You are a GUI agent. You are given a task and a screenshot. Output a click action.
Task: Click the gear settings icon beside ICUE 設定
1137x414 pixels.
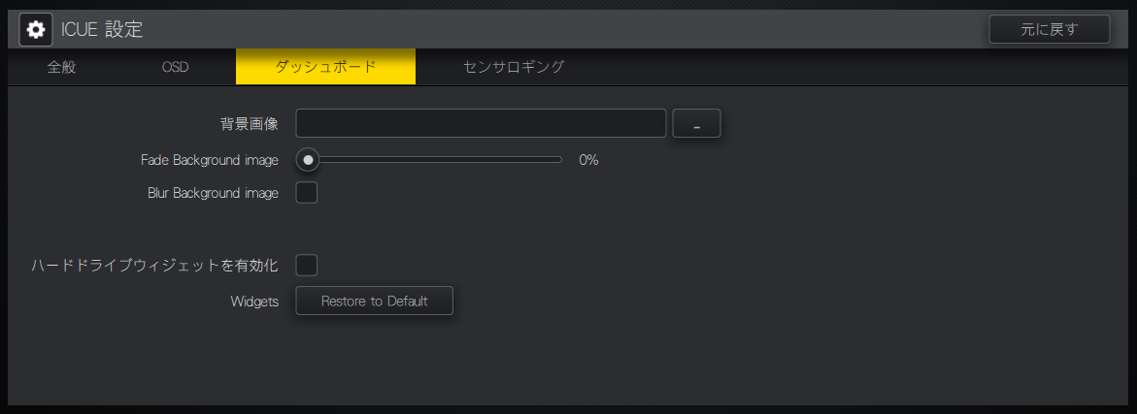pyautogui.click(x=36, y=30)
